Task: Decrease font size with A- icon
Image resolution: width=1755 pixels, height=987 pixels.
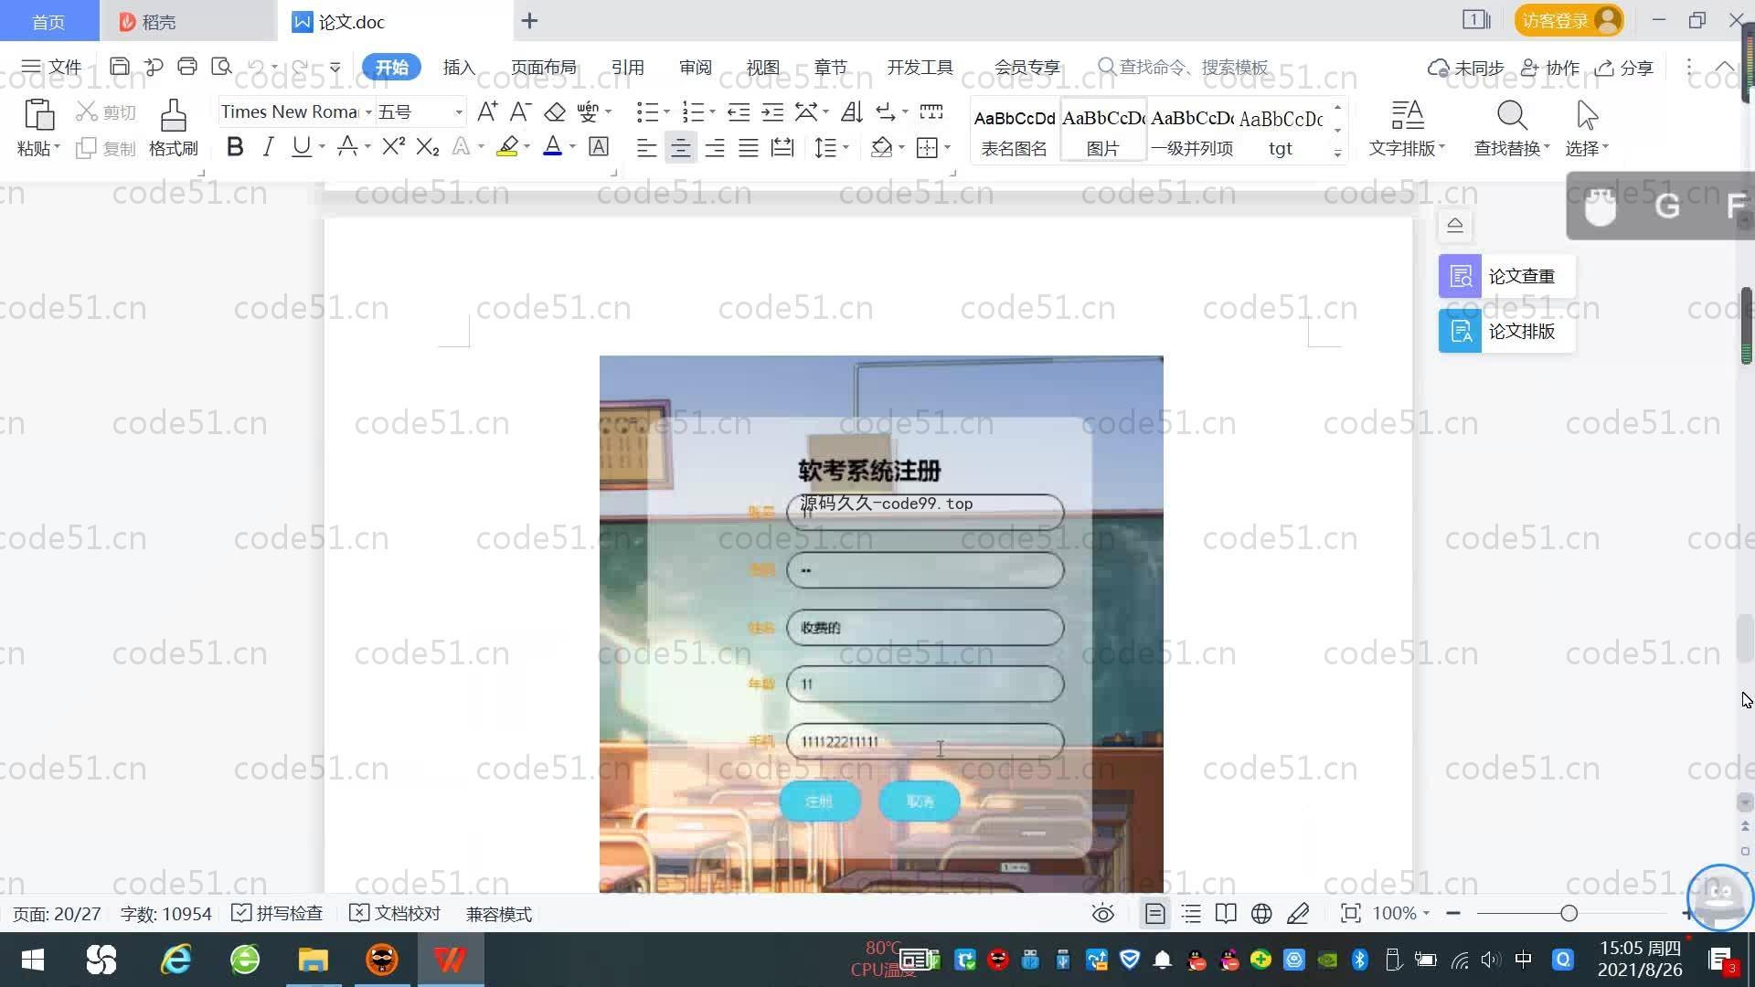Action: click(520, 111)
